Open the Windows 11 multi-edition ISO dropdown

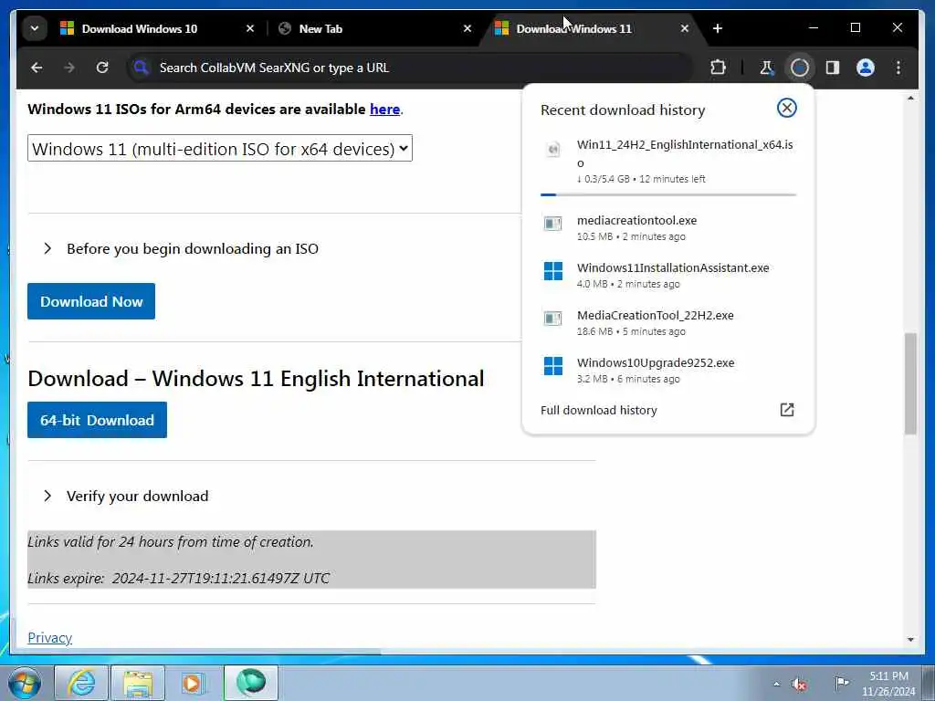[219, 149]
